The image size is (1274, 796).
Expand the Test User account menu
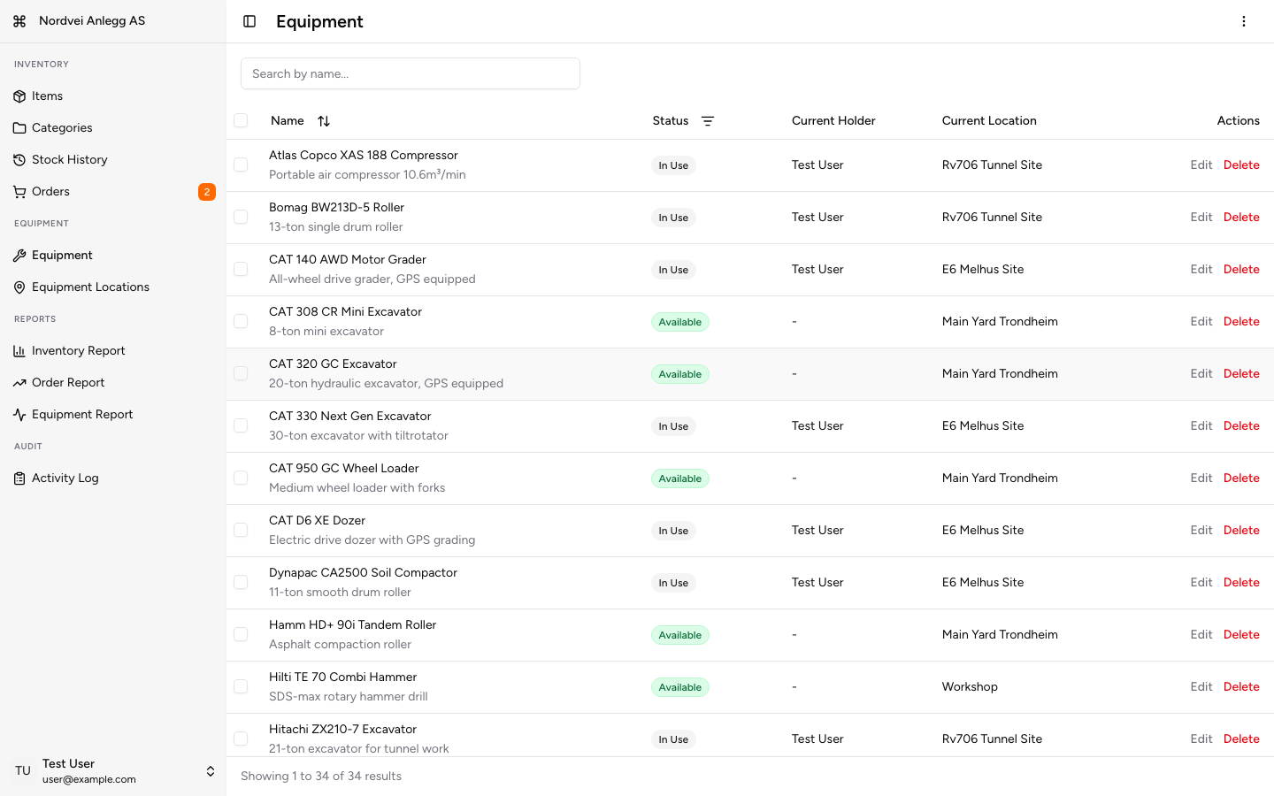point(211,770)
